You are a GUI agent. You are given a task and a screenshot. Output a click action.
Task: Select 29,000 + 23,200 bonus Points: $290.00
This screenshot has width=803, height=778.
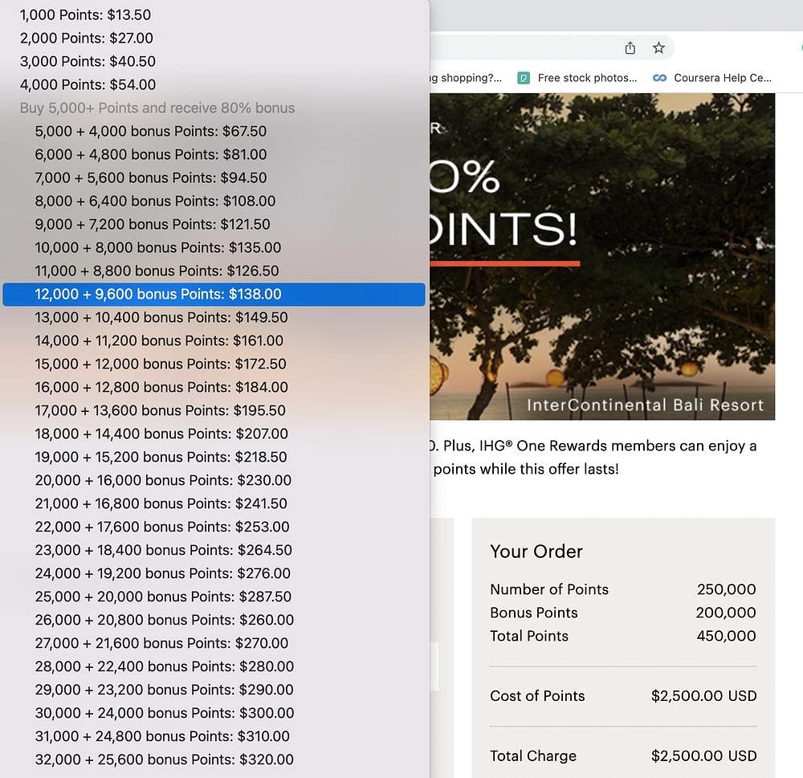click(214, 690)
